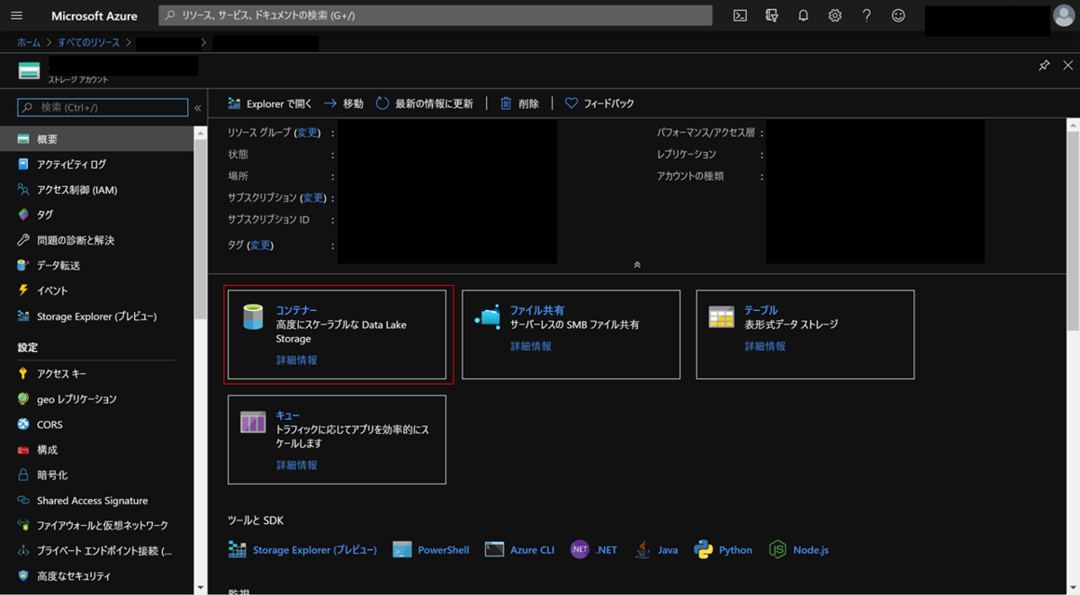This screenshot has height=595, width=1080.
Task: Open the notifications bell
Action: (x=804, y=15)
